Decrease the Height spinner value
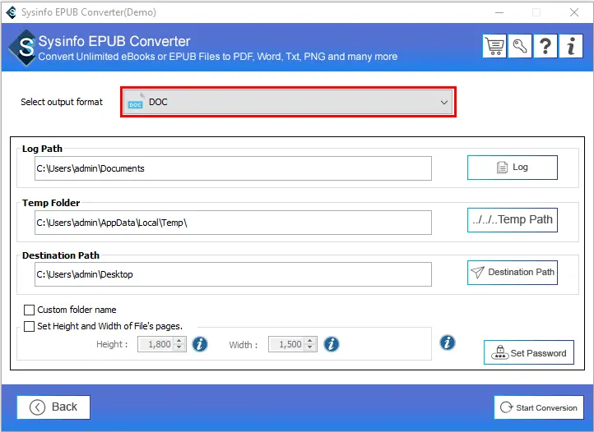This screenshot has height=432, width=594. [179, 347]
